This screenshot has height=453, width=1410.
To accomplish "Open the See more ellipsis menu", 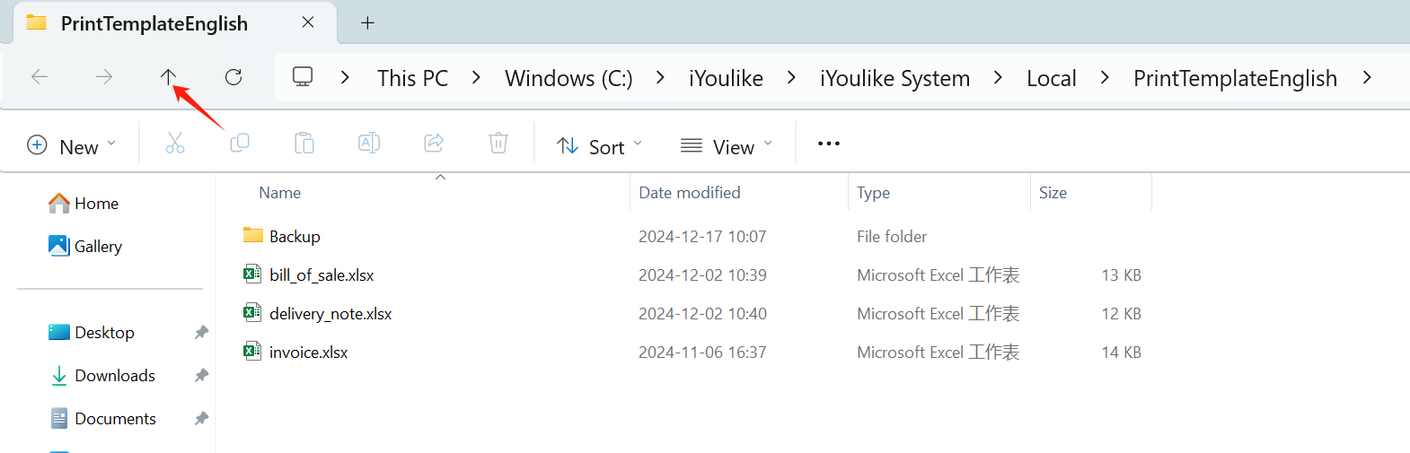I will 829,144.
